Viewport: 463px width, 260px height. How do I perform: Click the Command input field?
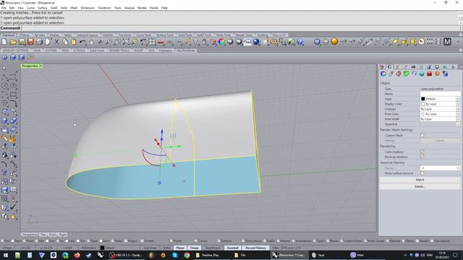click(x=240, y=28)
